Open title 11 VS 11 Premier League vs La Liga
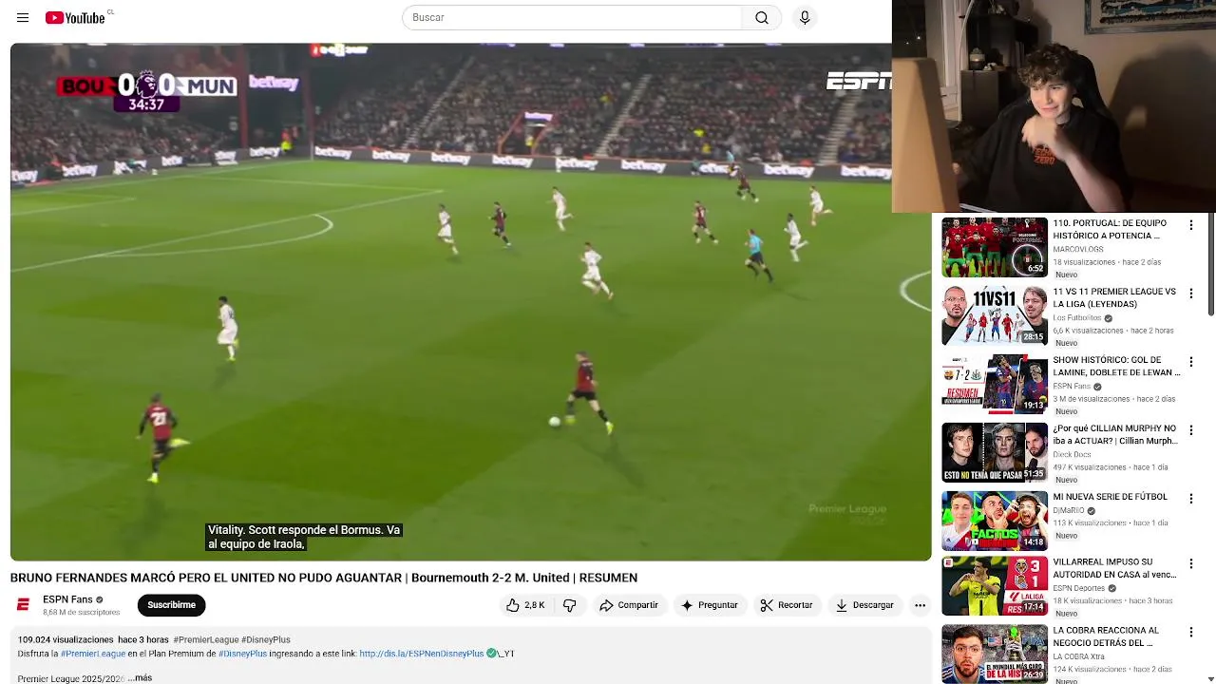The height and width of the screenshot is (684, 1216). 1114,297
